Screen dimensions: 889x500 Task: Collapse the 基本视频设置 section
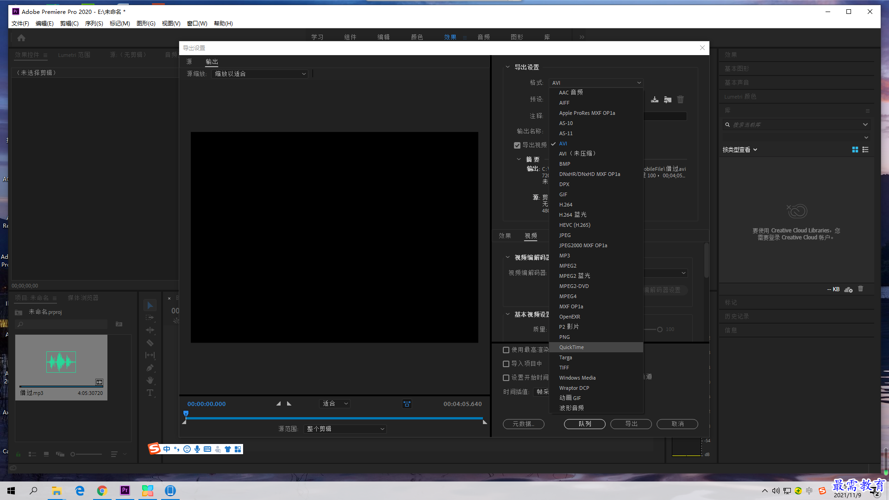[x=507, y=314]
